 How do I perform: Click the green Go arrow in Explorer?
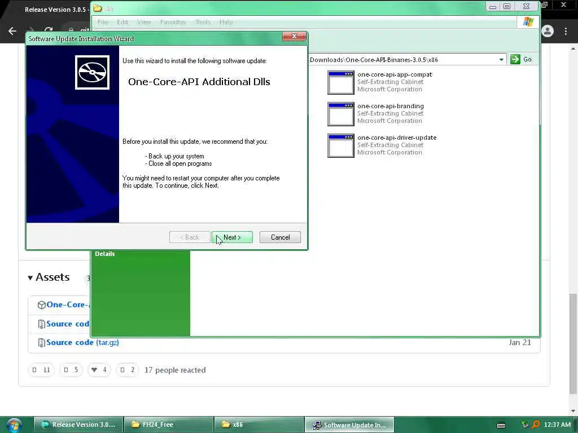pos(515,59)
